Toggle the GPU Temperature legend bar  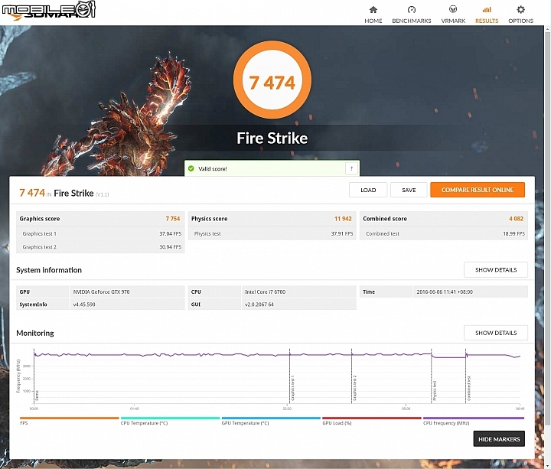[271, 418]
